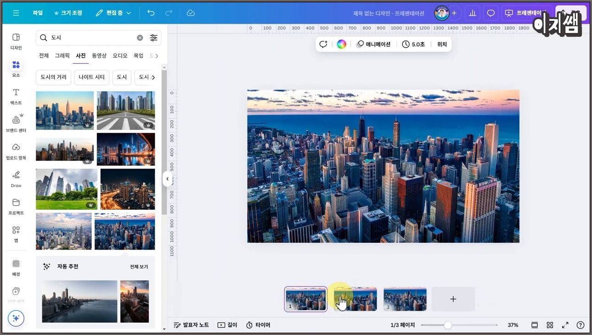The height and width of the screenshot is (335, 592).
Task: Open the 배경 background panel
Action: [x=16, y=268]
